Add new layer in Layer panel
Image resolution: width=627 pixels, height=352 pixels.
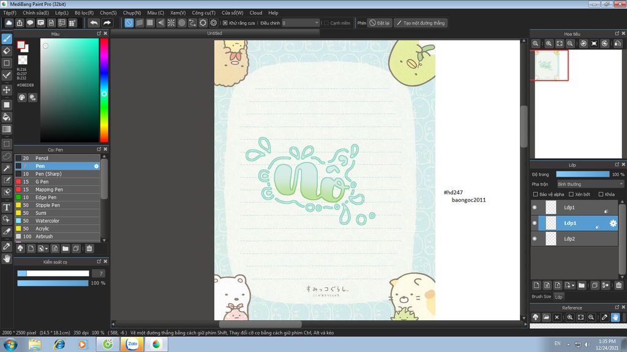coord(536,285)
